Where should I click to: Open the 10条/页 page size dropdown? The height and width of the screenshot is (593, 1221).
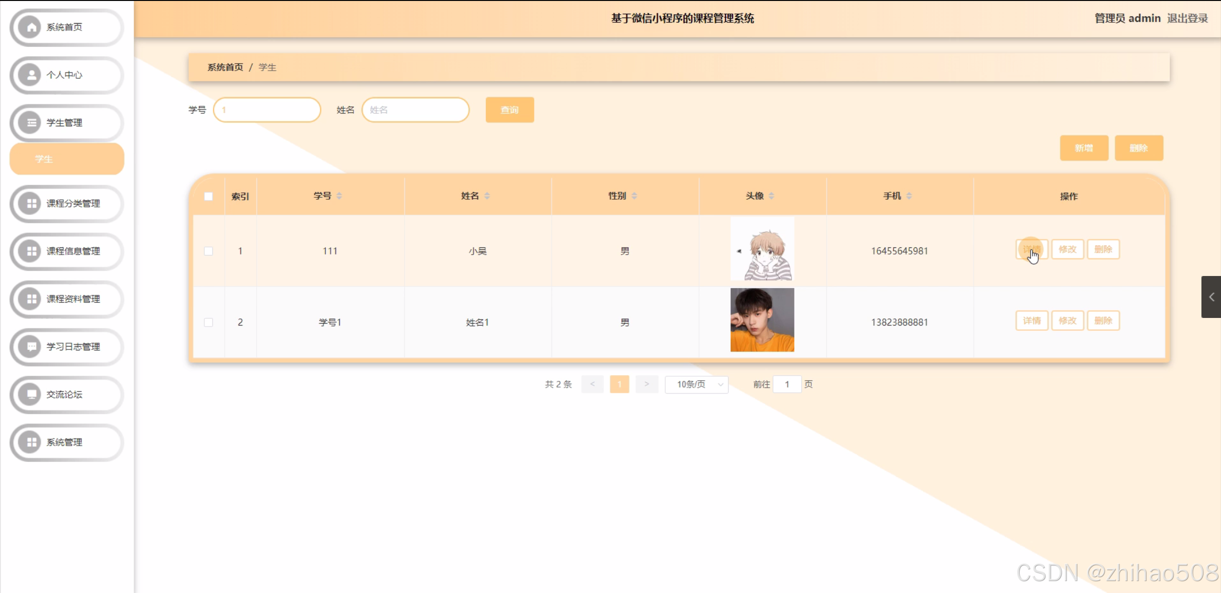click(x=696, y=384)
